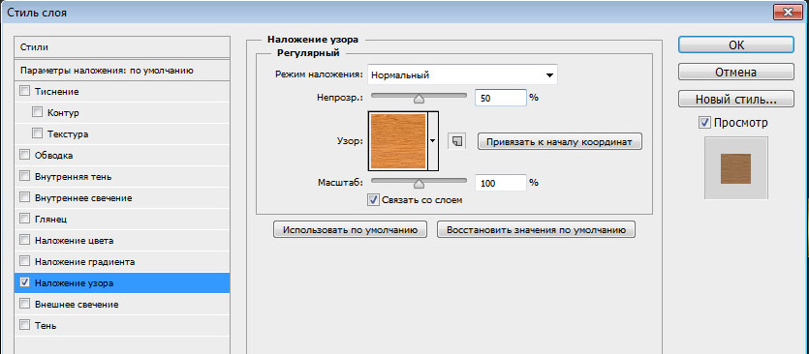Open the Тень settings row

point(122,325)
